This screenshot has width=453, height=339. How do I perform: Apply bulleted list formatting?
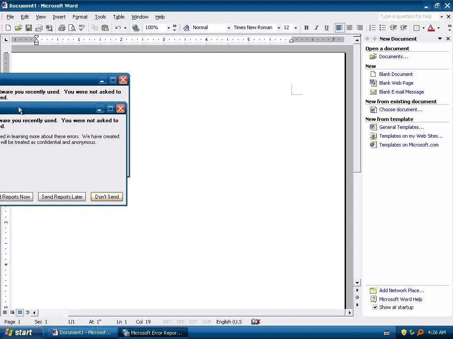point(383,28)
